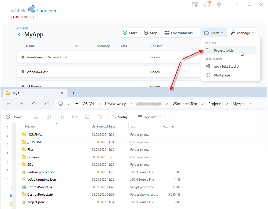The image size is (268, 209).
Task: Go up one folder level in Explorer
Action: (x=34, y=104)
